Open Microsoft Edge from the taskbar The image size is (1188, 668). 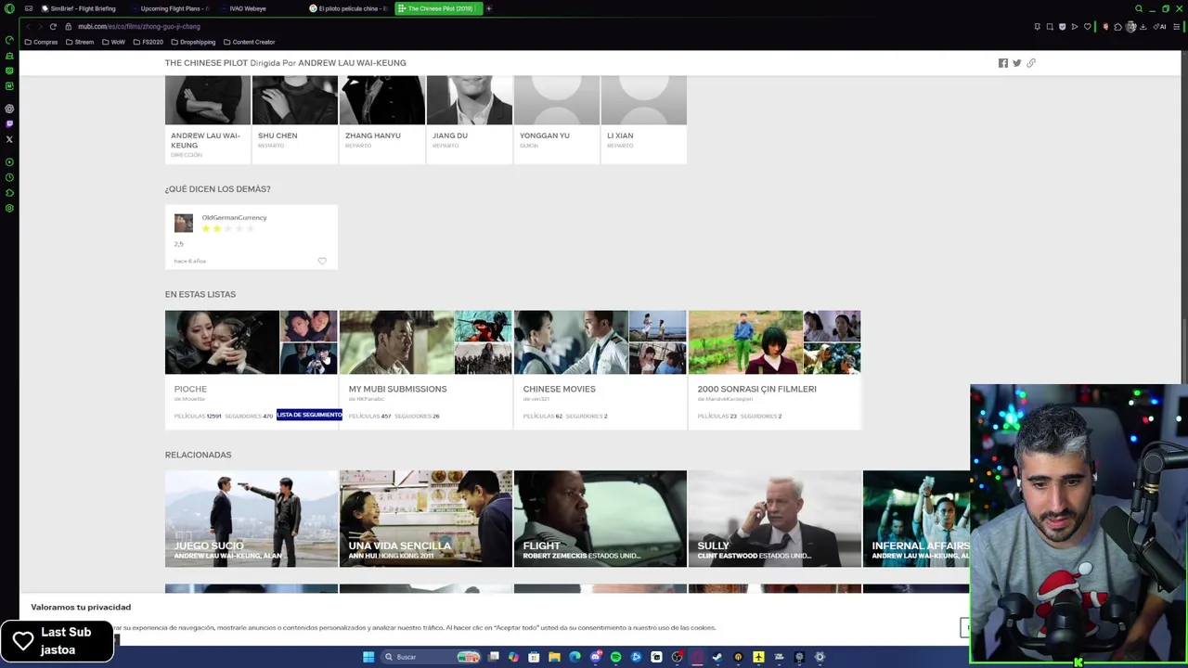click(575, 657)
